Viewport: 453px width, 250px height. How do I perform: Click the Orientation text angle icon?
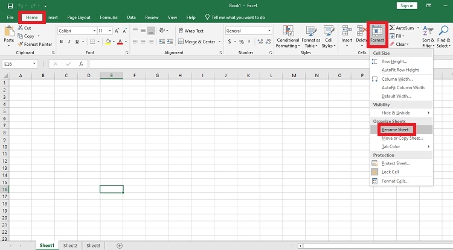(x=162, y=30)
